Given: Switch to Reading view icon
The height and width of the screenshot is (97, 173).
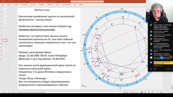Looking at the screenshot, I should (149, 92).
